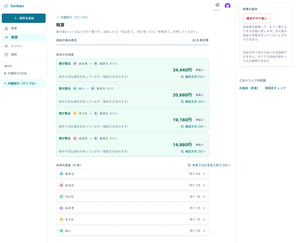Open 履歴 in the sidebar
Image resolution: width=305 pixels, height=243 pixels.
pyautogui.click(x=24, y=55)
